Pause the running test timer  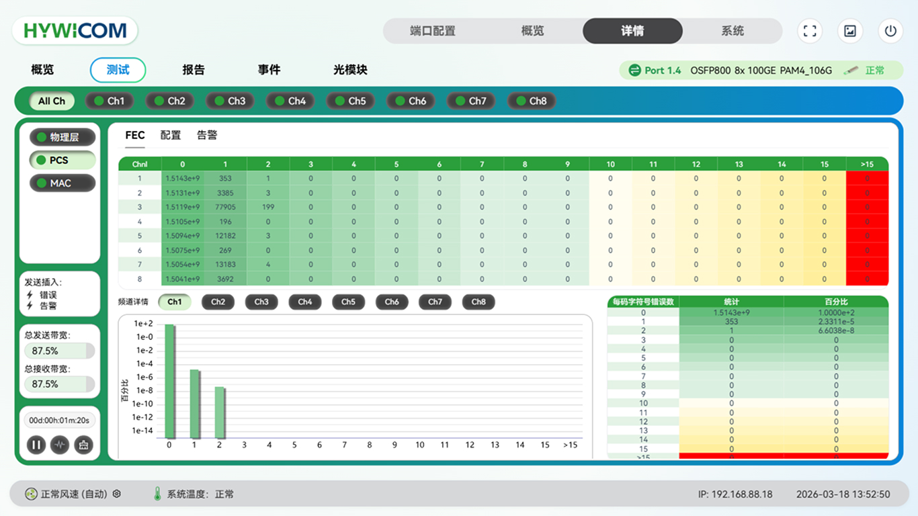(x=36, y=445)
